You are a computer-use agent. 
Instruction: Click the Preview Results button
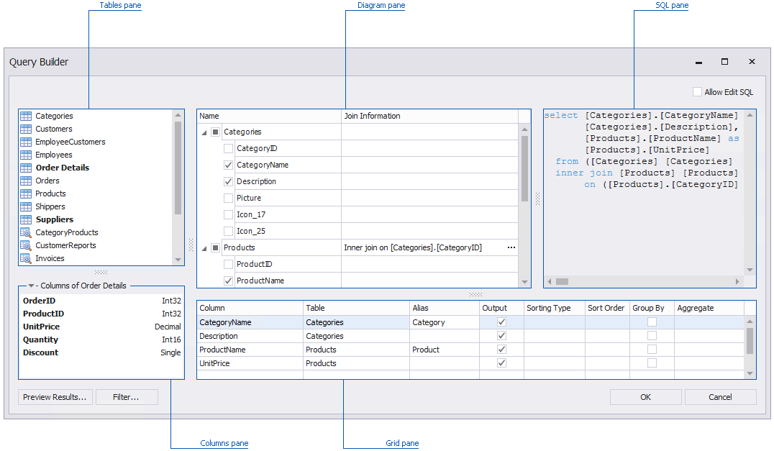point(55,397)
